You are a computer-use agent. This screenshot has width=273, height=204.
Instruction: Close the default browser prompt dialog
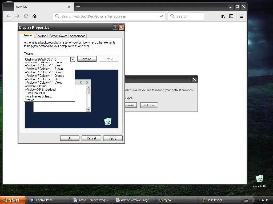coord(194,79)
